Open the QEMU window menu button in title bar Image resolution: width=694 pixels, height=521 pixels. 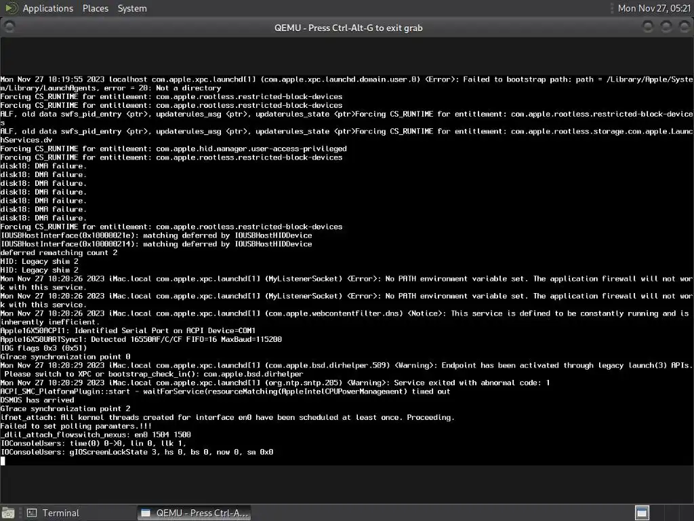point(9,27)
